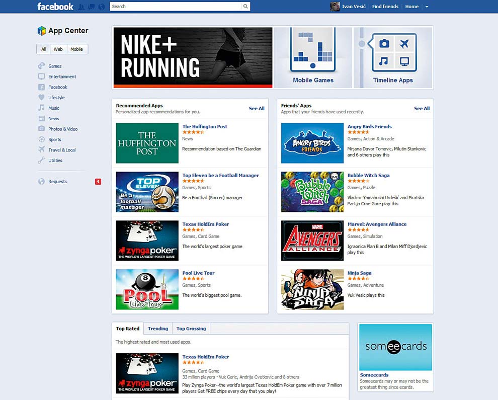Open the messages icon in header
498x400 pixels.
92,7
